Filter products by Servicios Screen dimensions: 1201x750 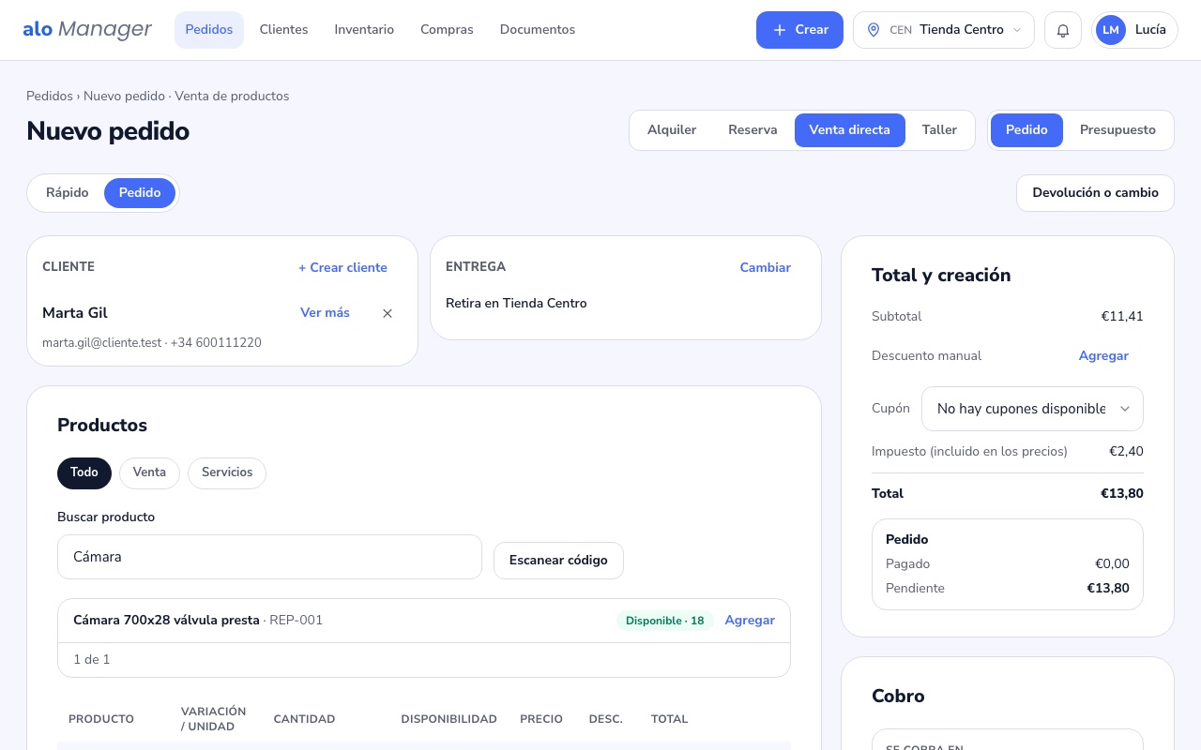coord(227,472)
